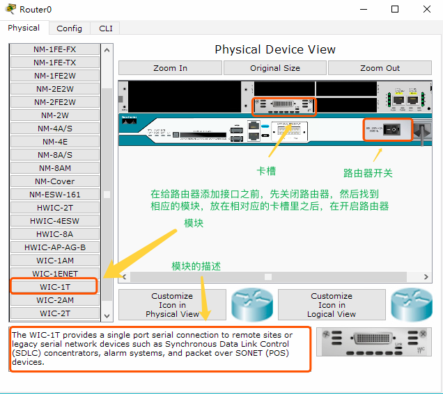Select the WIC-1T module
This screenshot has height=394, width=443.
55,287
